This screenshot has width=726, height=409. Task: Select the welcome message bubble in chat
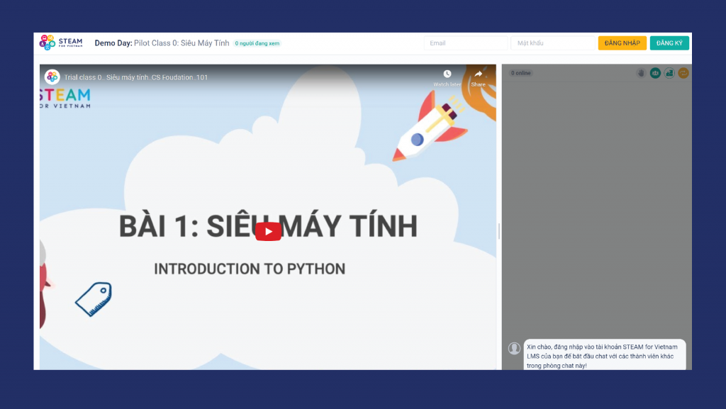(604, 354)
